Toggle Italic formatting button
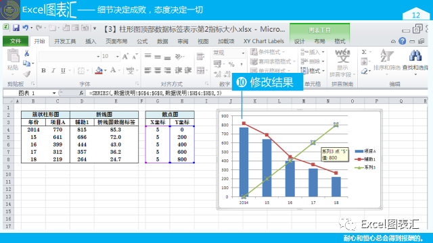 [x=53, y=70]
